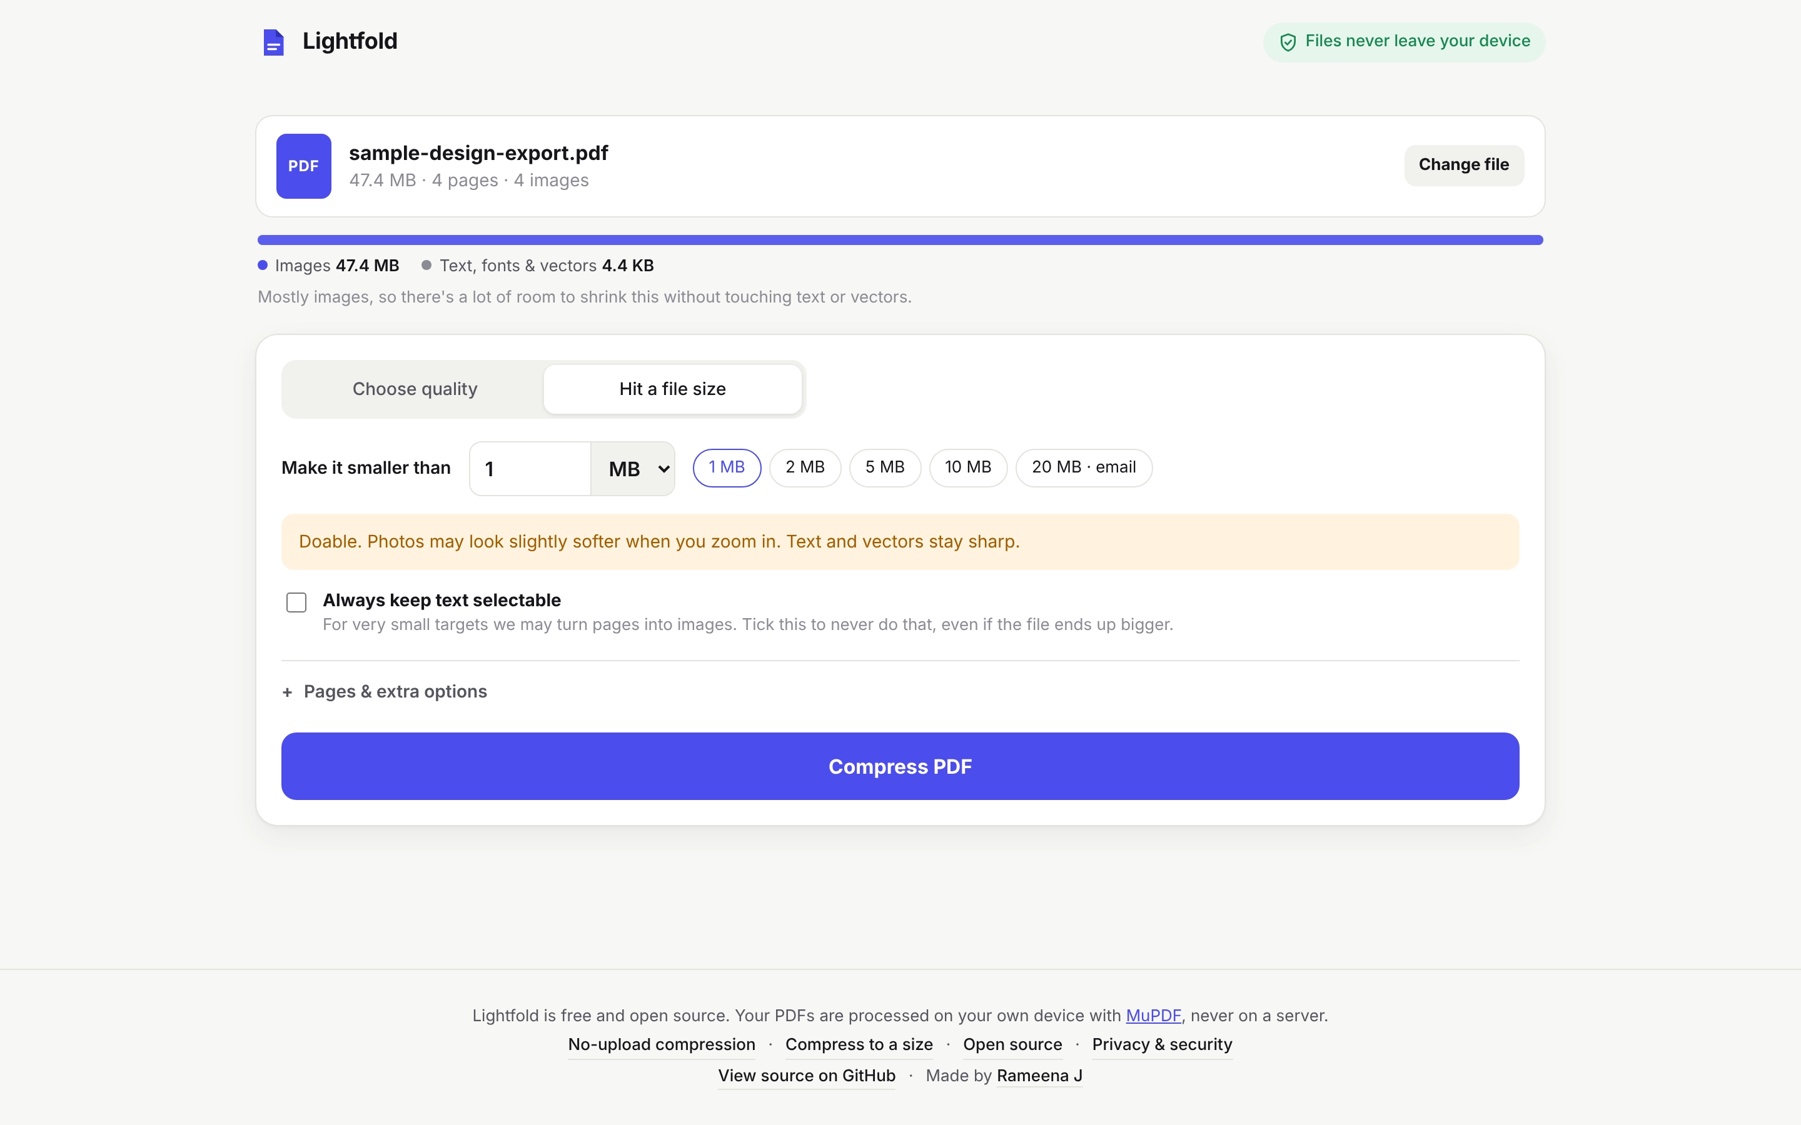The image size is (1801, 1125).
Task: Open the Compress to a size link
Action: (859, 1044)
